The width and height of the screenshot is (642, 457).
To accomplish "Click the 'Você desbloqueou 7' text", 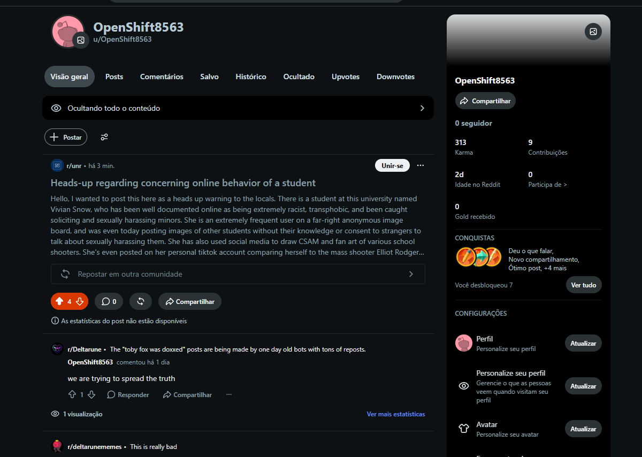I will [484, 285].
